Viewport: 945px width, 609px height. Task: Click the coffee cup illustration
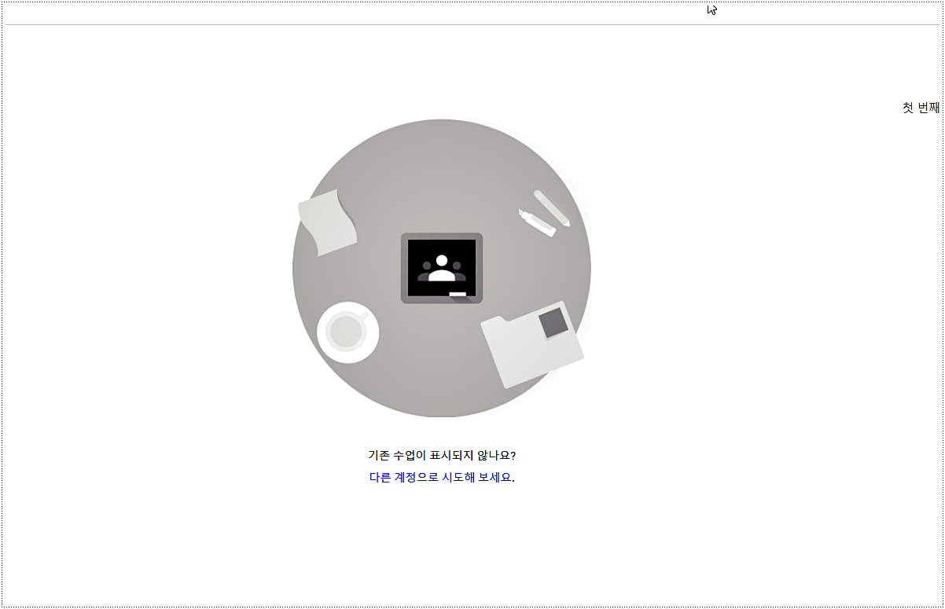347,332
